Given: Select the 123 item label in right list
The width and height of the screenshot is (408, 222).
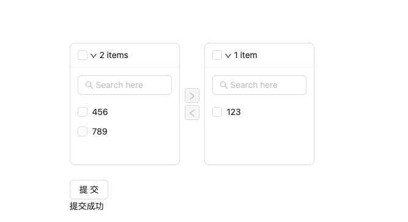Looking at the screenshot, I should 234,112.
